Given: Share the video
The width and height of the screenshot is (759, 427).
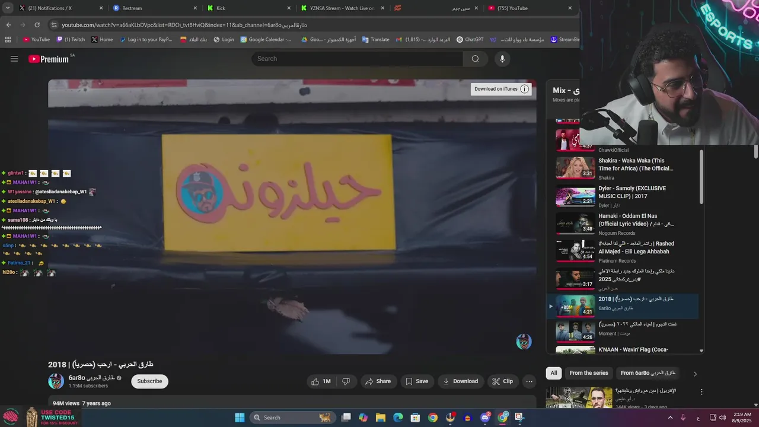Looking at the screenshot, I should click(378, 381).
